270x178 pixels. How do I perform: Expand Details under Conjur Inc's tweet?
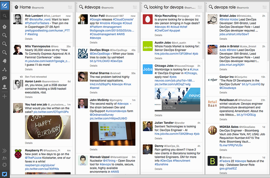pos(223,92)
